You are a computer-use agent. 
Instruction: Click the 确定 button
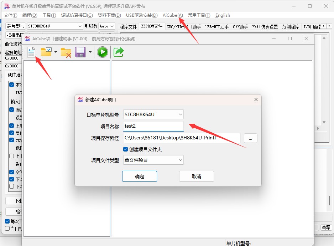pos(140,176)
